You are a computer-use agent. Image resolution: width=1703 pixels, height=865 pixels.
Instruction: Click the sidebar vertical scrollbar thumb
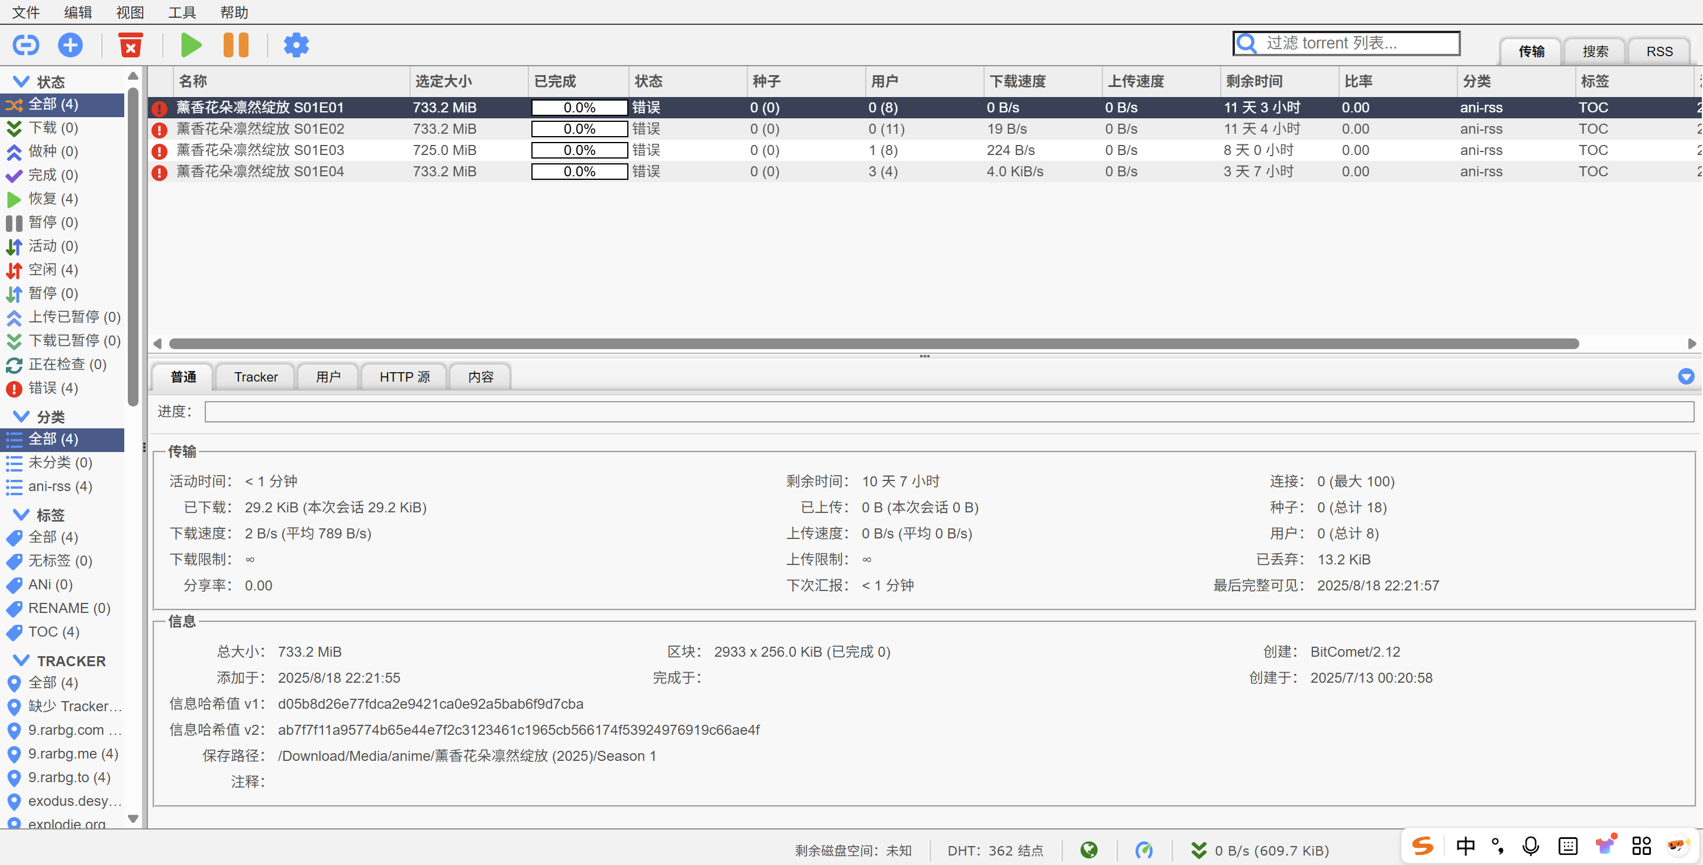(x=133, y=247)
